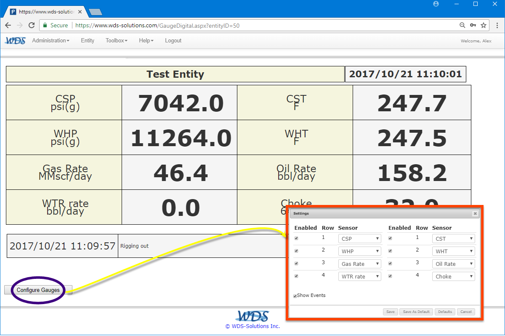Toggle the Show Events checkbox
This screenshot has height=336, width=505.
295,296
